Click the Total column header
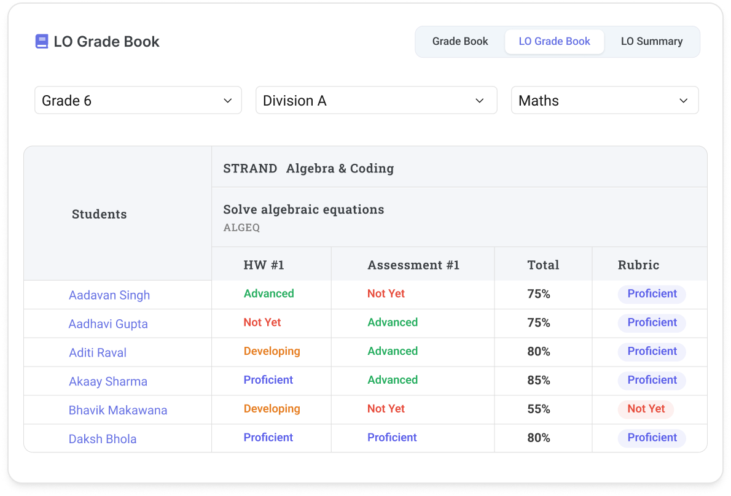Screen dimensions: 731x496 coord(543,265)
